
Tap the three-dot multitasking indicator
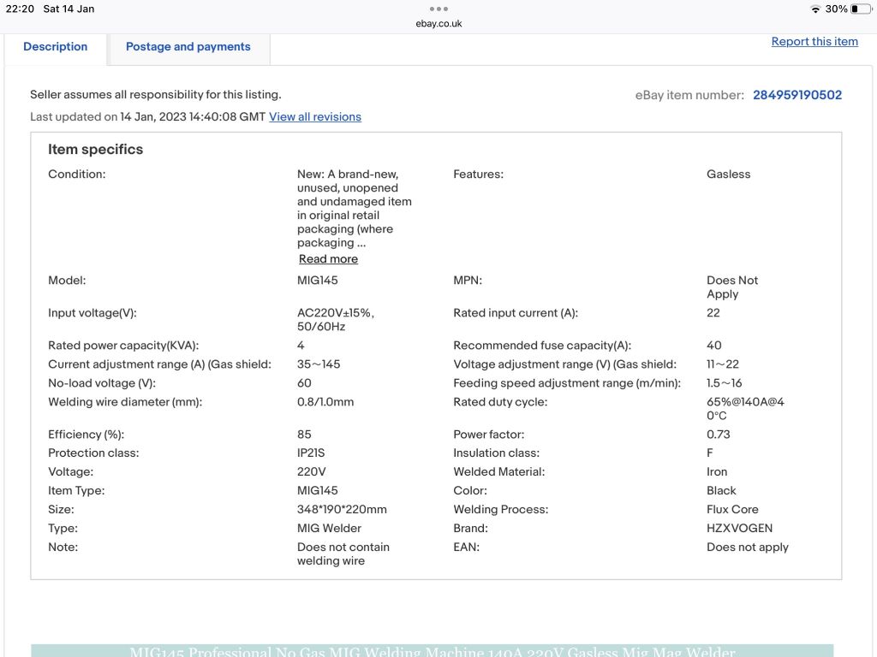pyautogui.click(x=438, y=9)
